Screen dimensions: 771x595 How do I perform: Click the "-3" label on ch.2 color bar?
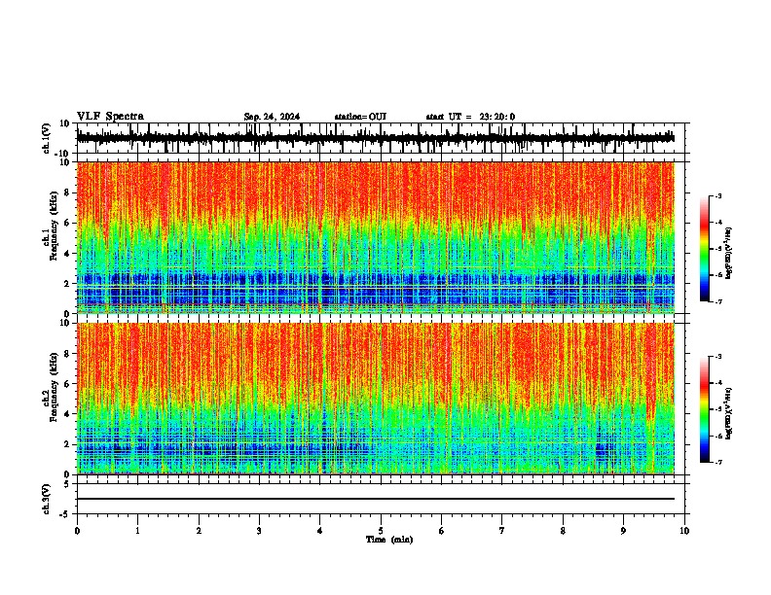point(717,357)
